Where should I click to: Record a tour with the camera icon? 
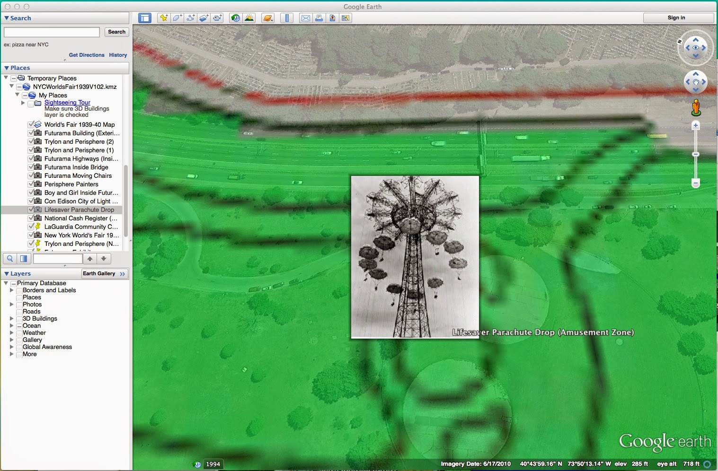pyautogui.click(x=217, y=18)
